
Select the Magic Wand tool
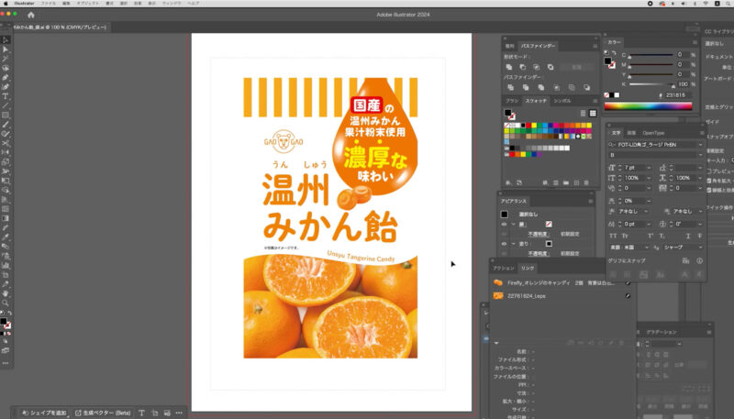click(x=6, y=59)
